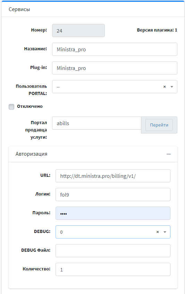The height and width of the screenshot is (294, 185).
Task: Click the Сервисы header title
Action: (19, 9)
